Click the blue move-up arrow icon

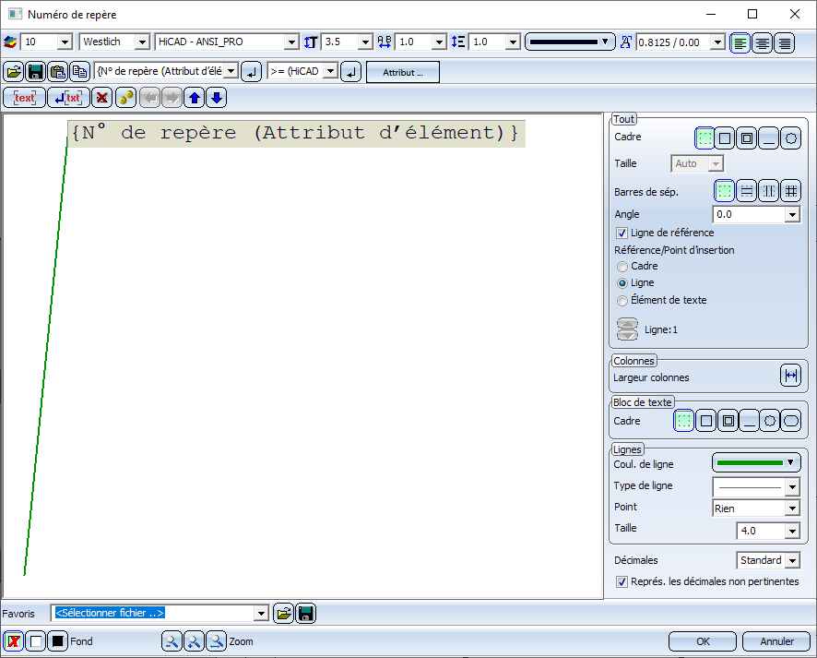(194, 98)
